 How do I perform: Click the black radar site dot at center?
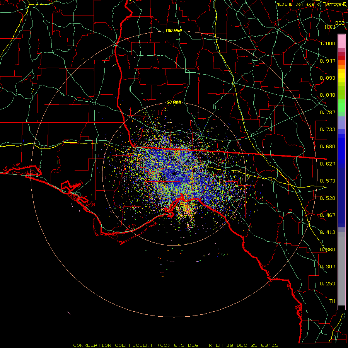[x=174, y=174]
